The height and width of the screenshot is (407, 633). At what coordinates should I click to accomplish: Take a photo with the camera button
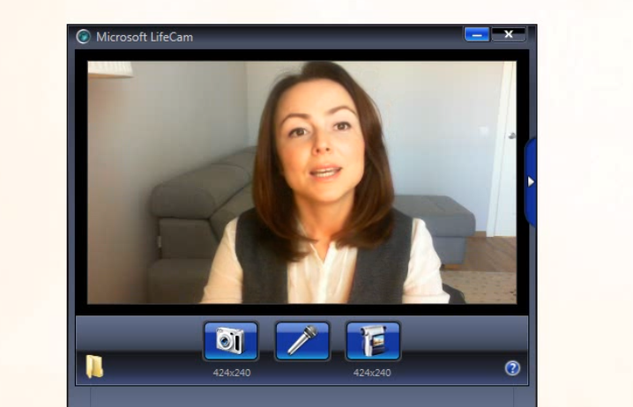[x=231, y=341]
